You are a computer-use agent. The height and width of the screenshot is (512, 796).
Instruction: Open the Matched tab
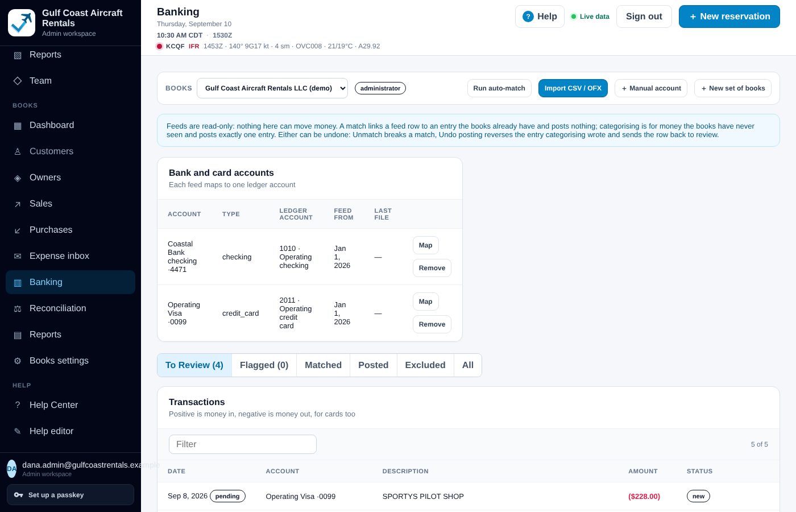point(324,365)
